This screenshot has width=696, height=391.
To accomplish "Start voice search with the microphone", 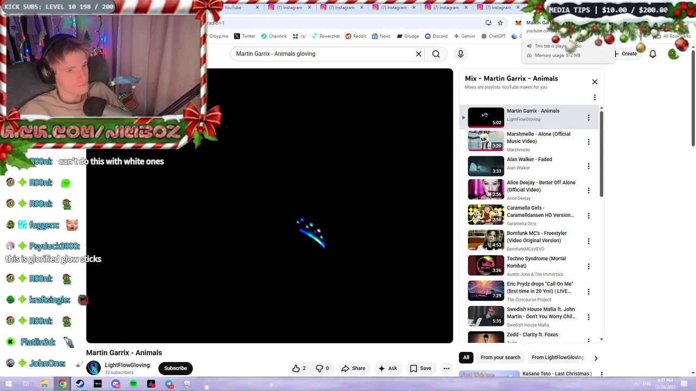I will (x=461, y=54).
